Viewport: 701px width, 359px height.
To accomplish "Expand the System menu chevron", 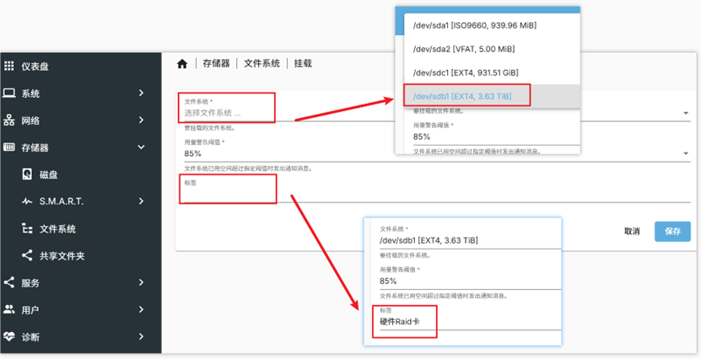I will click(141, 94).
